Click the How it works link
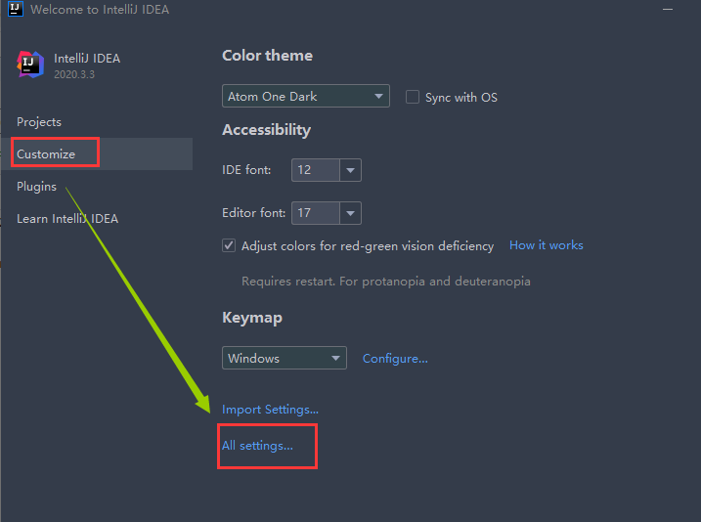701x522 pixels. point(546,245)
